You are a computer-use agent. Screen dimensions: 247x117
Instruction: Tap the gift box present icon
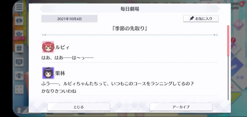pyautogui.click(x=19, y=48)
